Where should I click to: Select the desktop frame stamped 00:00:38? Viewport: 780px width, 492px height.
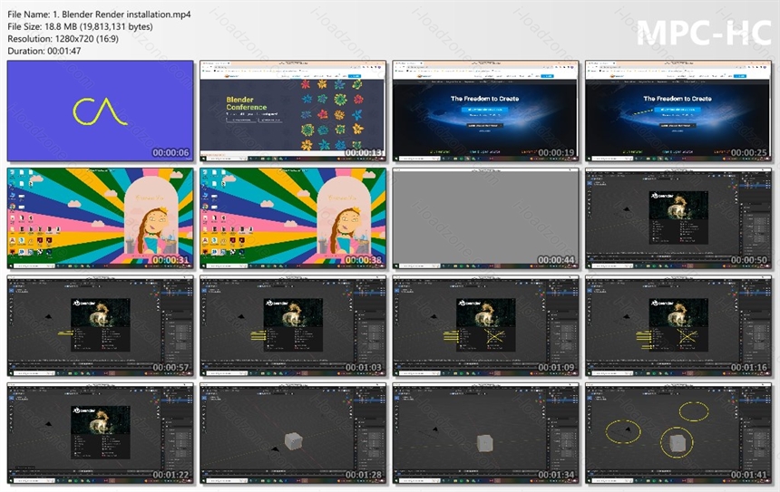293,218
